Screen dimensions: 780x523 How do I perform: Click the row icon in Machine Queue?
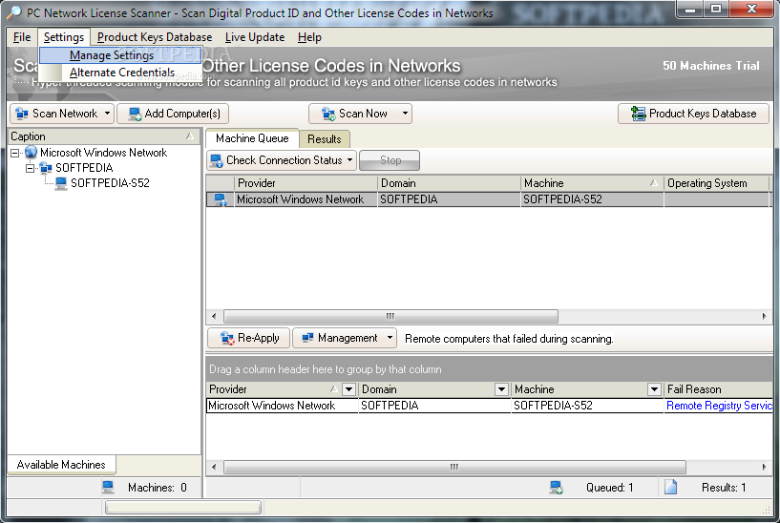coord(220,199)
